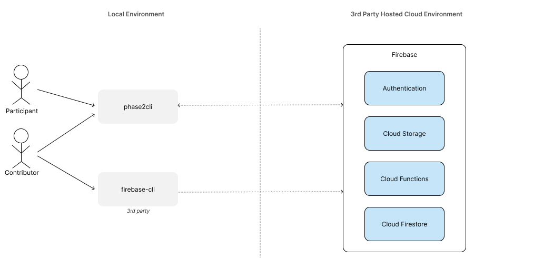This screenshot has height=258, width=553.
Task: Click the Cloud Functions service box
Action: [x=404, y=178]
